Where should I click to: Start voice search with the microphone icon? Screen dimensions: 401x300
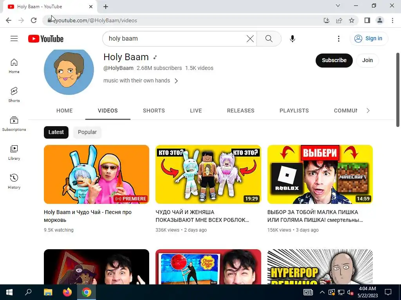point(292,39)
